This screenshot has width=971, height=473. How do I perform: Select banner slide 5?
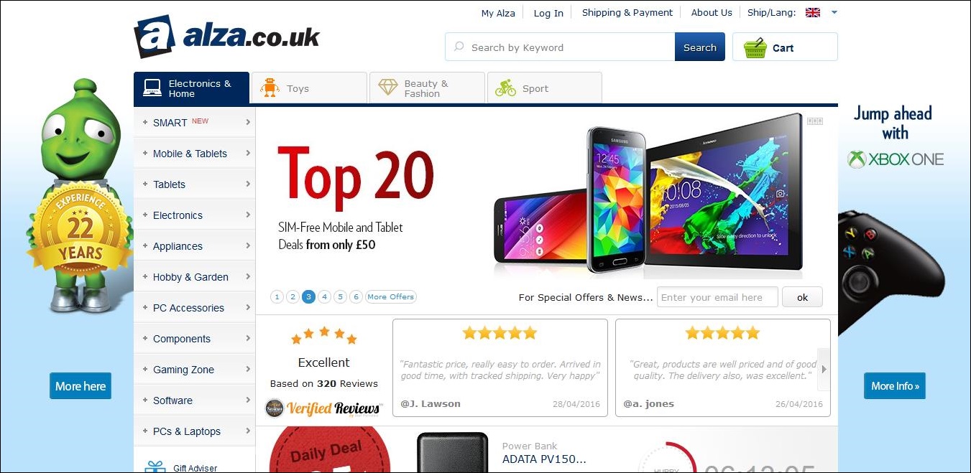pyautogui.click(x=340, y=297)
